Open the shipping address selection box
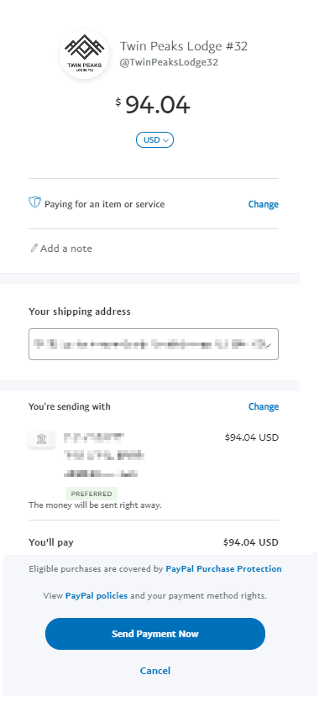This screenshot has height=722, width=319. [x=154, y=344]
